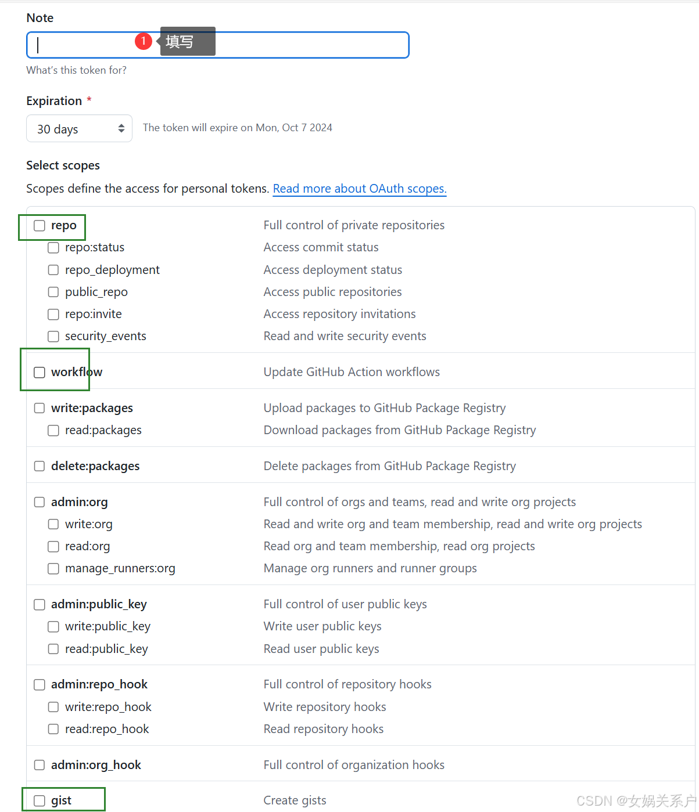Enable write:public_key access

pyautogui.click(x=53, y=626)
